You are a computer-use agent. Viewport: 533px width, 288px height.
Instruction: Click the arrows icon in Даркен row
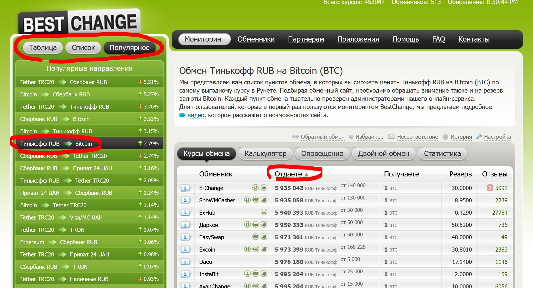pos(247,224)
